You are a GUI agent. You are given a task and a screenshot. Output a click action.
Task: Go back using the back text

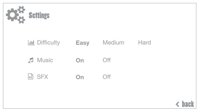pos(188,104)
